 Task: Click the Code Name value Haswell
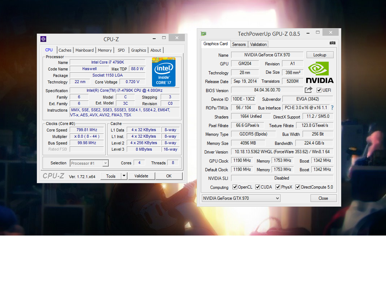click(89, 69)
